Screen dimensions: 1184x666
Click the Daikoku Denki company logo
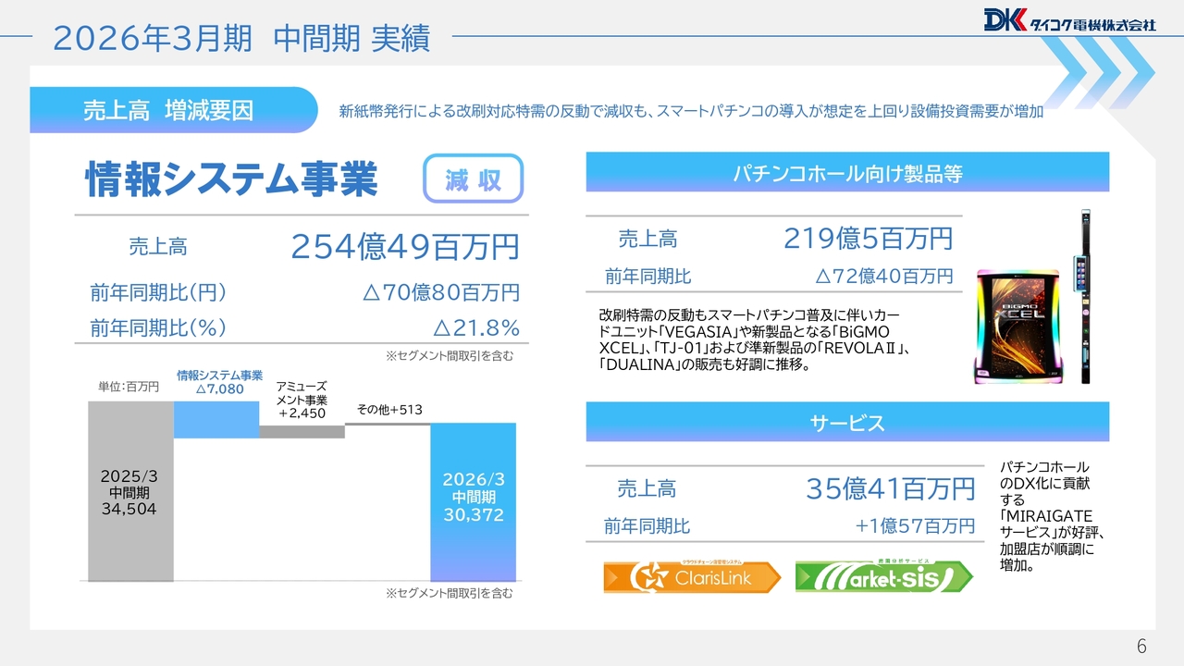(1069, 20)
